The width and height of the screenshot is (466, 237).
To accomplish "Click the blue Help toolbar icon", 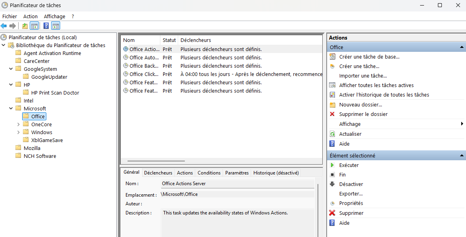I will point(46,26).
